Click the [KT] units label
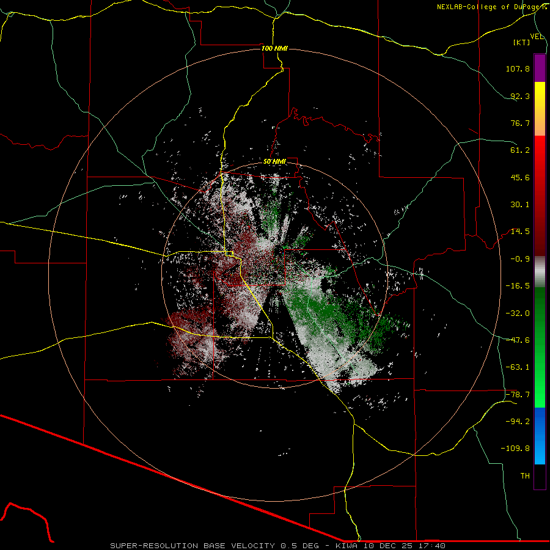The width and height of the screenshot is (550, 550). [x=522, y=42]
